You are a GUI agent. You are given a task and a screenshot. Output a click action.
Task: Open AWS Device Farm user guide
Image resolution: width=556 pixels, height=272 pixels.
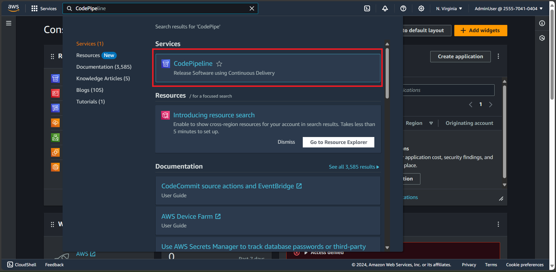191,216
